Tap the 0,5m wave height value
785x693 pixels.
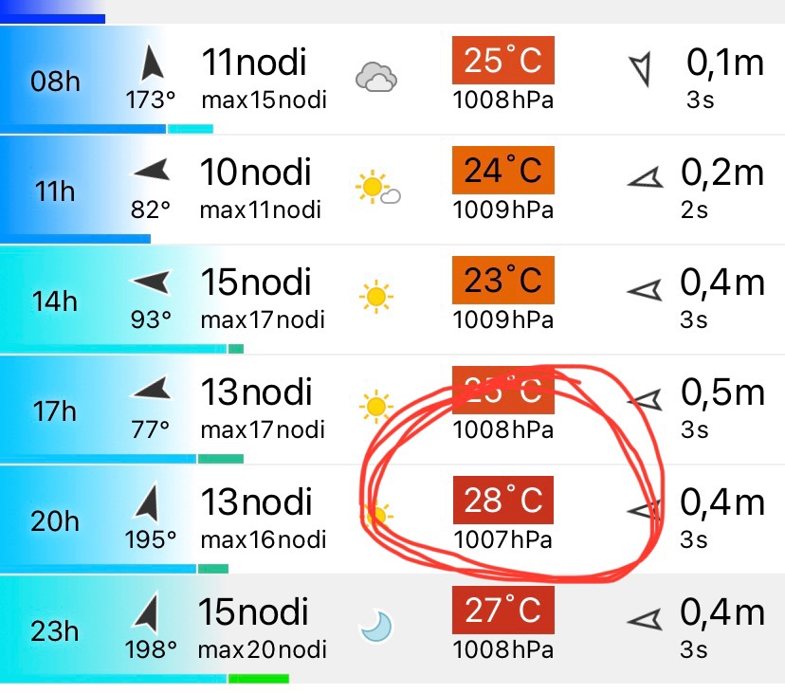(x=722, y=392)
